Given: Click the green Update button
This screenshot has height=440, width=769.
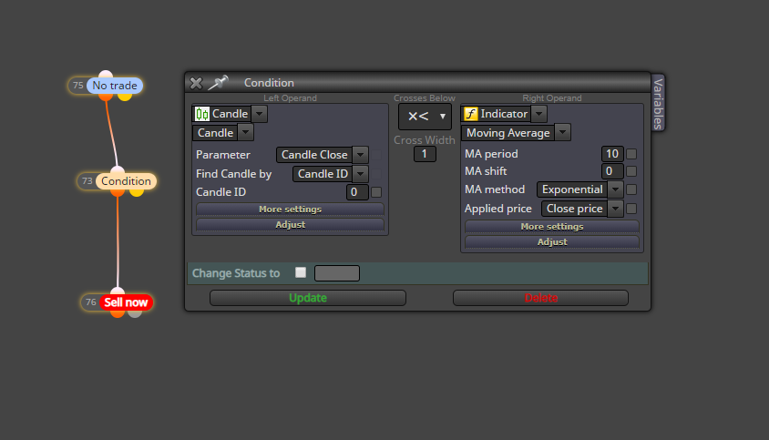Looking at the screenshot, I should tap(307, 298).
